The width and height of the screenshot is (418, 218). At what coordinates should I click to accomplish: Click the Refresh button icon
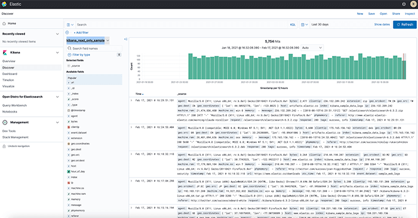(x=398, y=24)
